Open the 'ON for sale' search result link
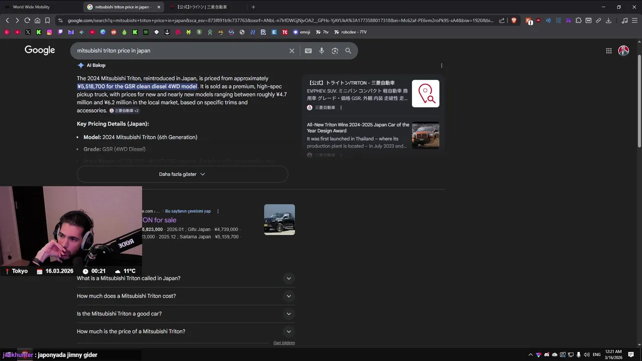Viewport: 642px width, 361px height. point(159,220)
